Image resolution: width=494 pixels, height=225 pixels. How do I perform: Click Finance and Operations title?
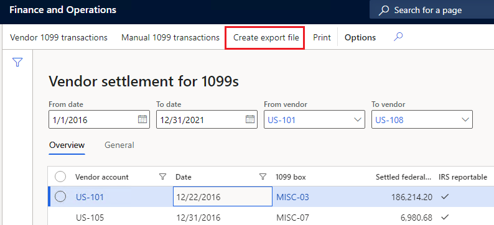click(x=63, y=10)
